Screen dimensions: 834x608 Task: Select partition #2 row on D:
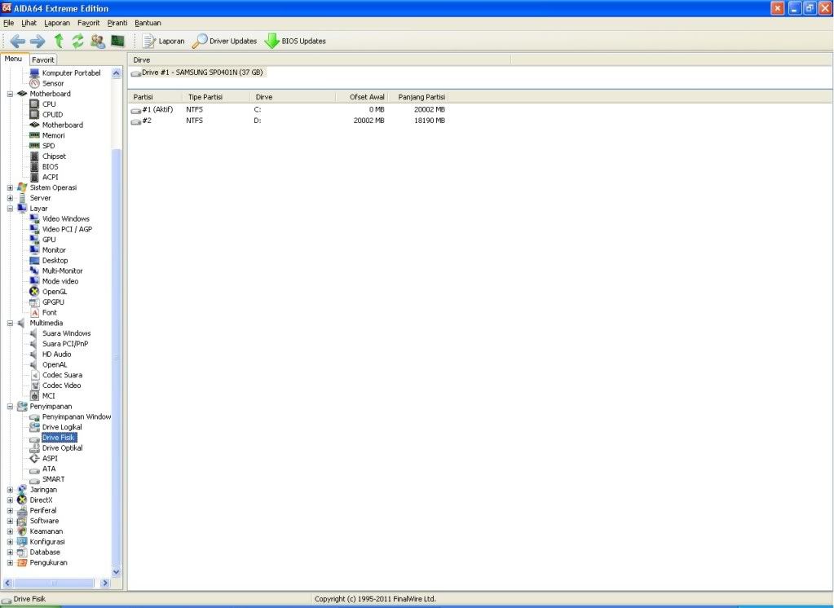click(289, 121)
